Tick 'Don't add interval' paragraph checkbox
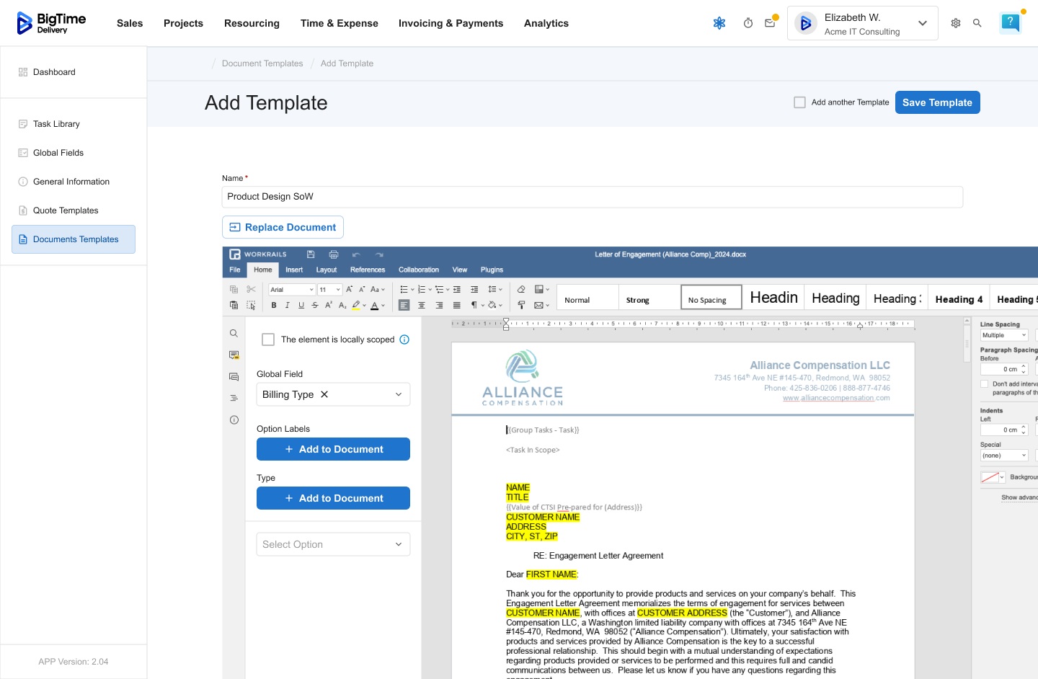The width and height of the screenshot is (1038, 679). tap(985, 384)
